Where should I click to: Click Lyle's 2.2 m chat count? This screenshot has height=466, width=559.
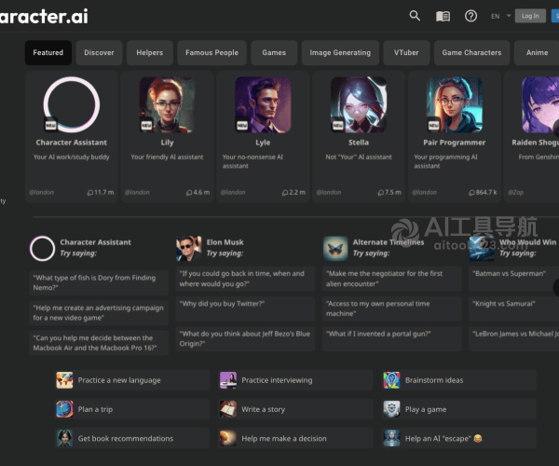pyautogui.click(x=293, y=193)
